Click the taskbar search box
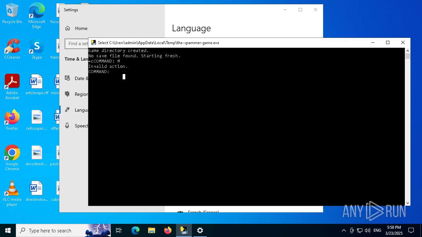 click(64, 230)
